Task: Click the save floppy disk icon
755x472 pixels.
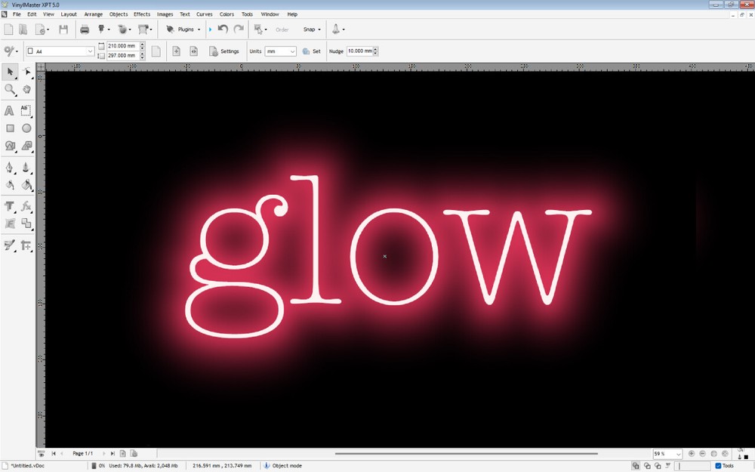Action: 63,29
